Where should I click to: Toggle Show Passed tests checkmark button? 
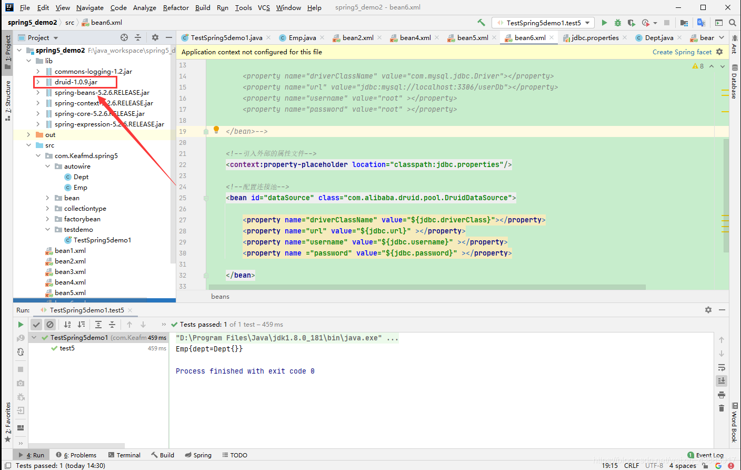coord(36,325)
